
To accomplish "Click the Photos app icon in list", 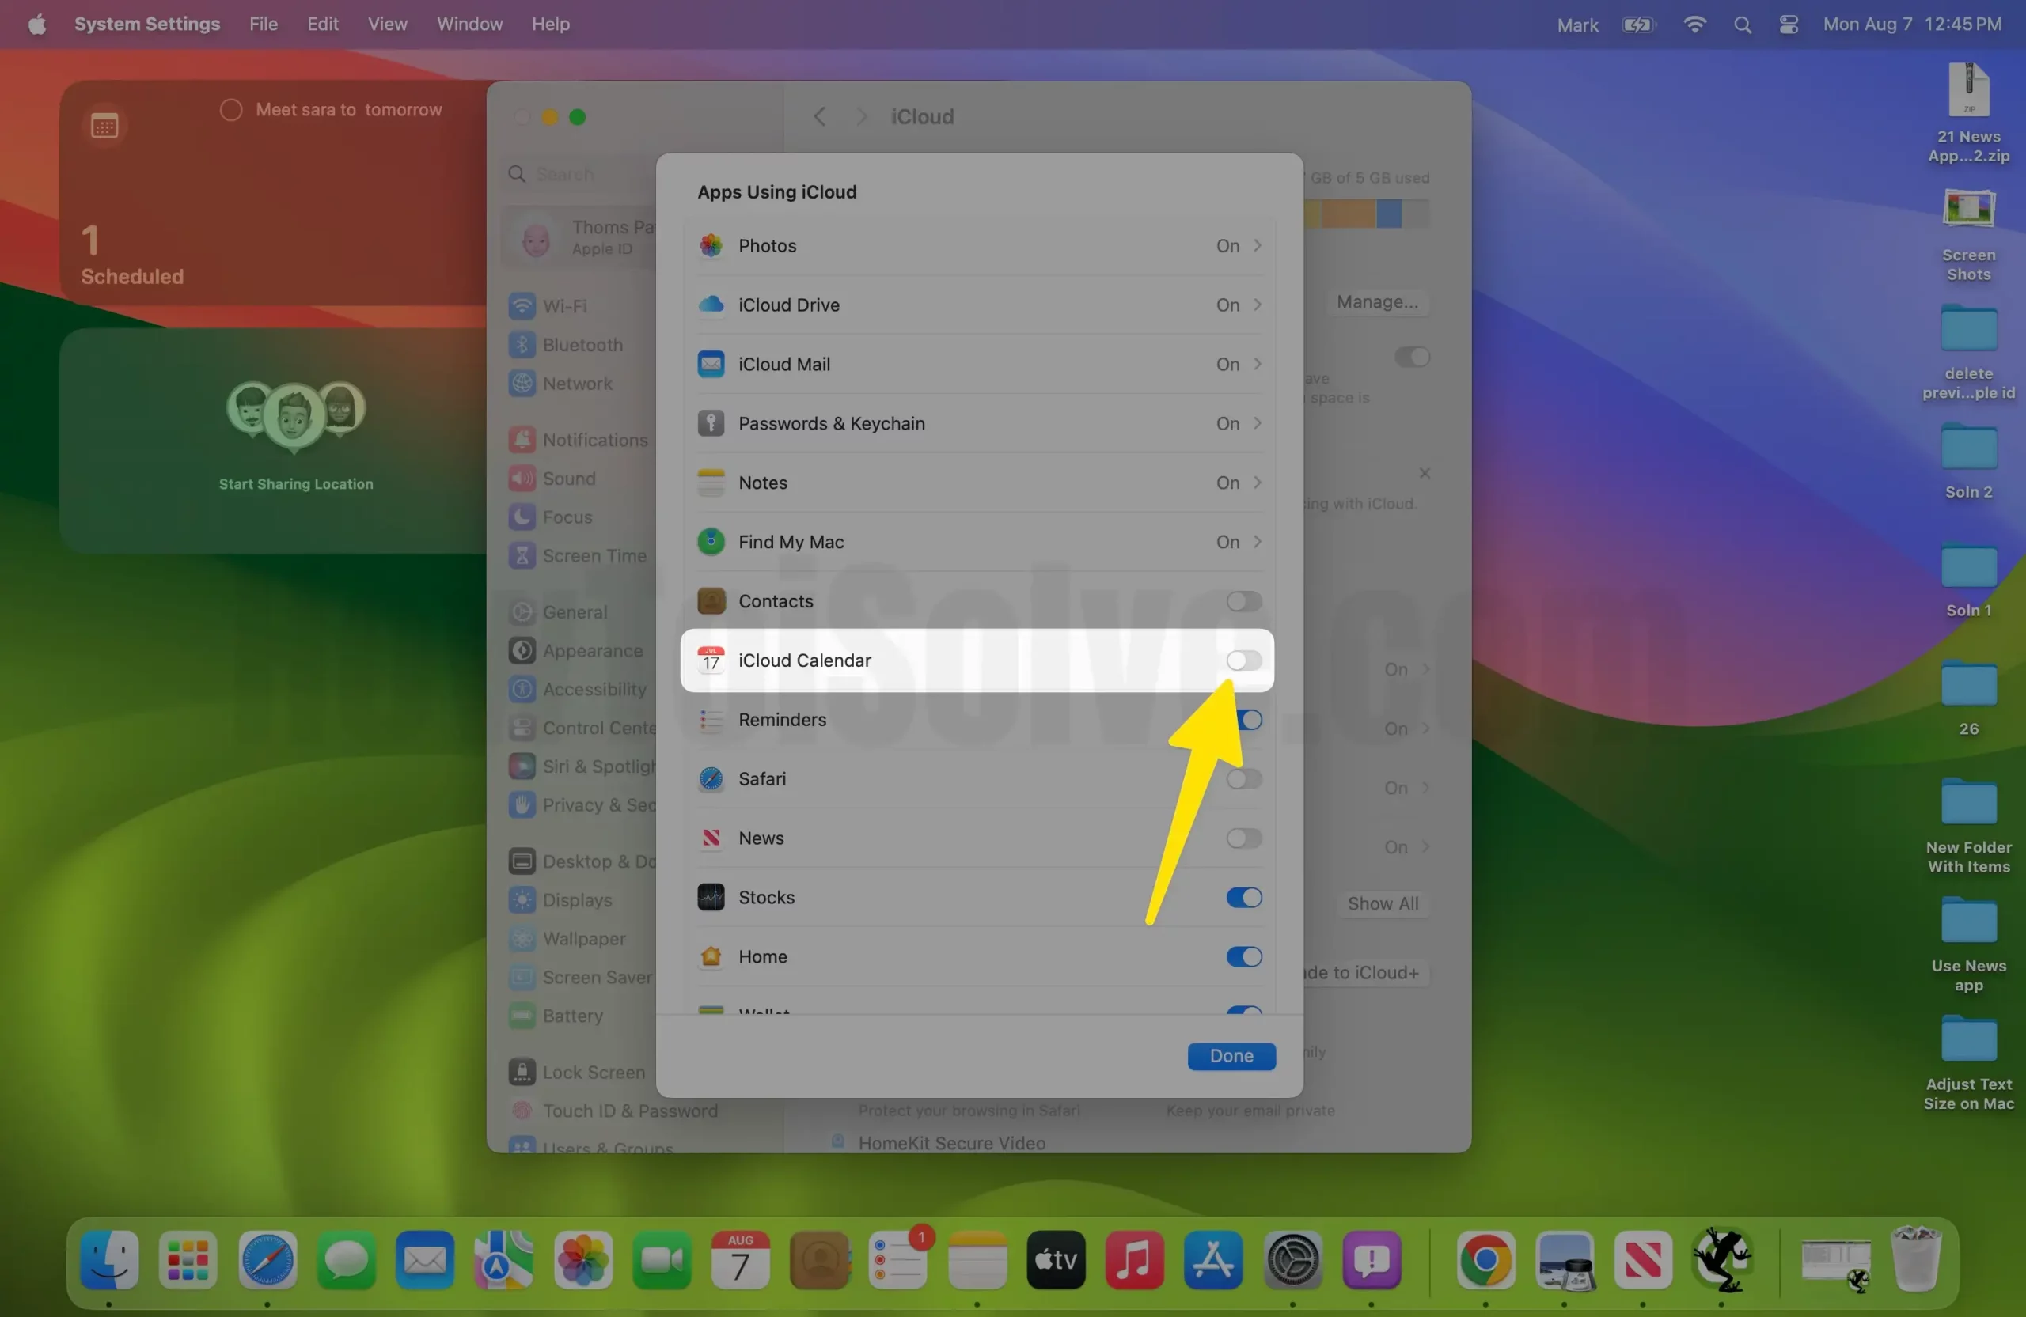I will click(711, 246).
